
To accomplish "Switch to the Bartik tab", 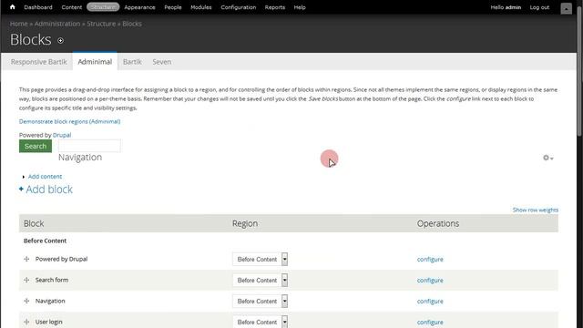I will tap(132, 62).
